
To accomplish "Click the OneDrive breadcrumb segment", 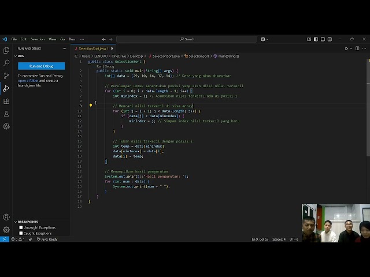I will click(x=119, y=57).
